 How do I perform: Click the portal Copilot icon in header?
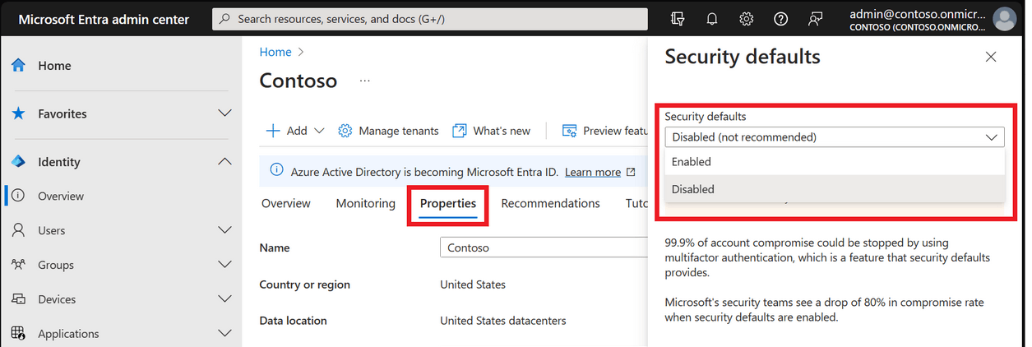[x=678, y=19]
